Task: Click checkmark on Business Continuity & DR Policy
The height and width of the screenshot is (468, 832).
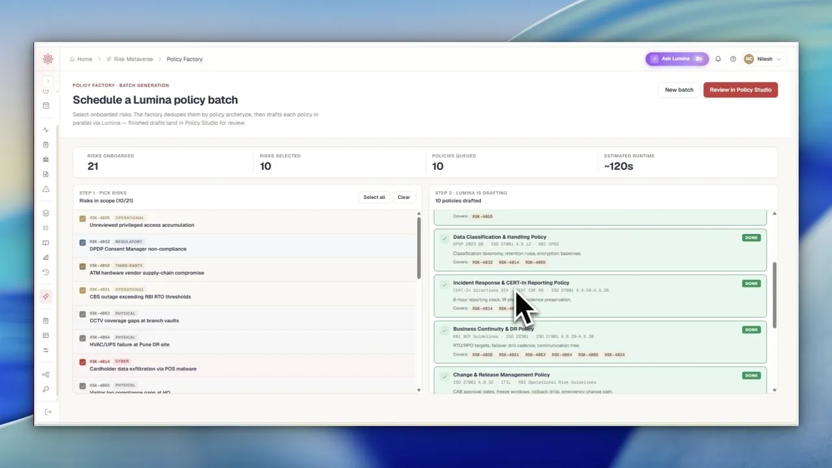Action: pos(445,330)
